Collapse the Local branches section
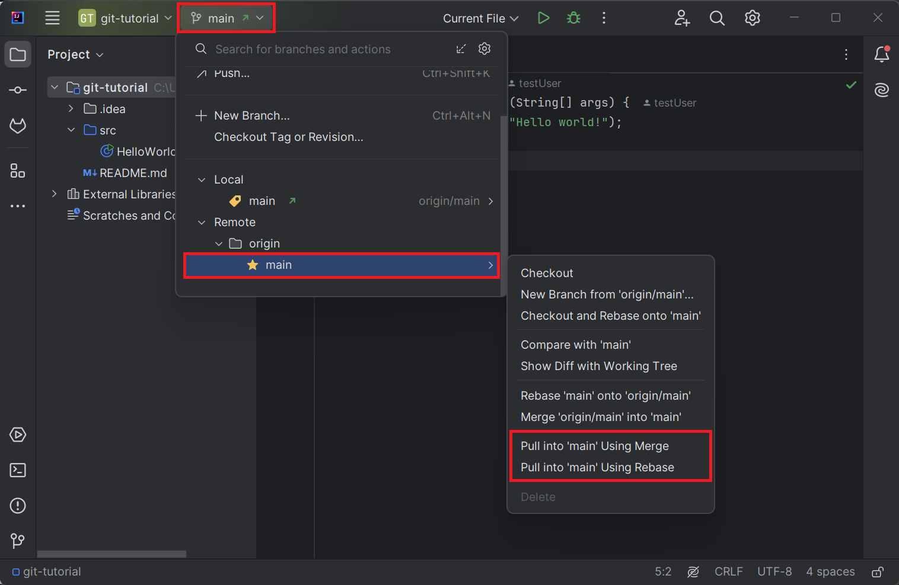Screen dimensions: 899x585 tap(202, 179)
